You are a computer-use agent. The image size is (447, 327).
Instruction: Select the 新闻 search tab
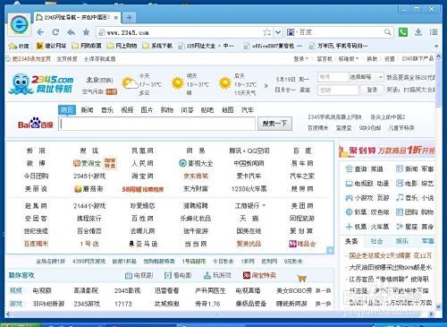(x=87, y=110)
